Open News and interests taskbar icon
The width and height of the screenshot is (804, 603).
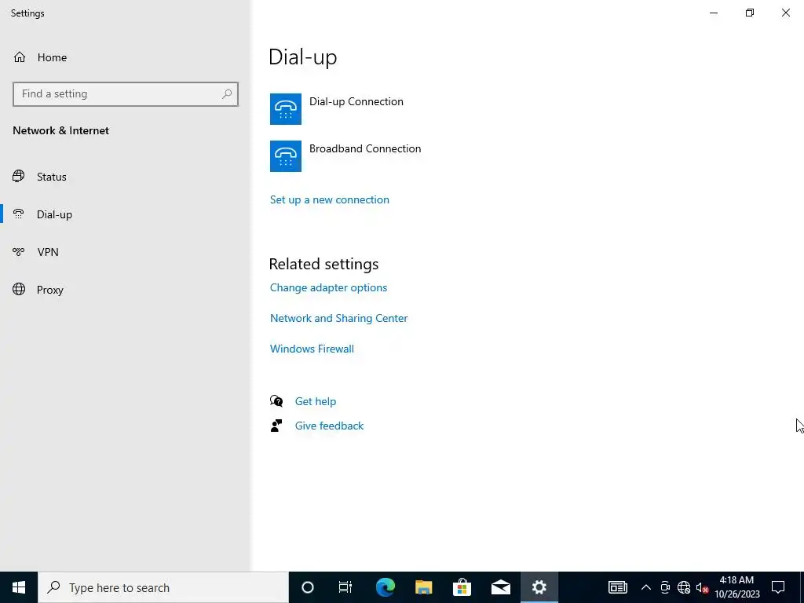pos(618,587)
